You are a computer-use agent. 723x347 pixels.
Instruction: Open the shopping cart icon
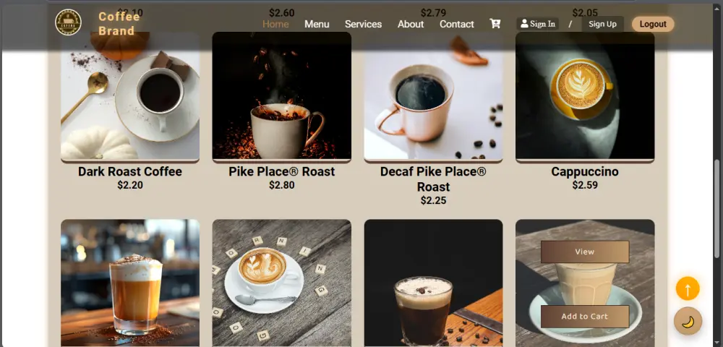coord(495,24)
